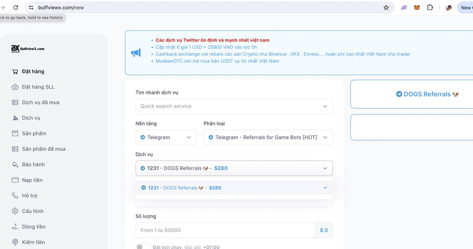Click the icon beside Kiếm tiền
Image resolution: width=473 pixels, height=249 pixels.
coord(15,242)
